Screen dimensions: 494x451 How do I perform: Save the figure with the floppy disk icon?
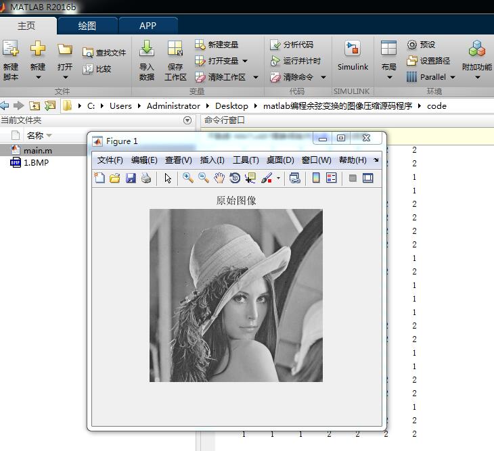131,178
